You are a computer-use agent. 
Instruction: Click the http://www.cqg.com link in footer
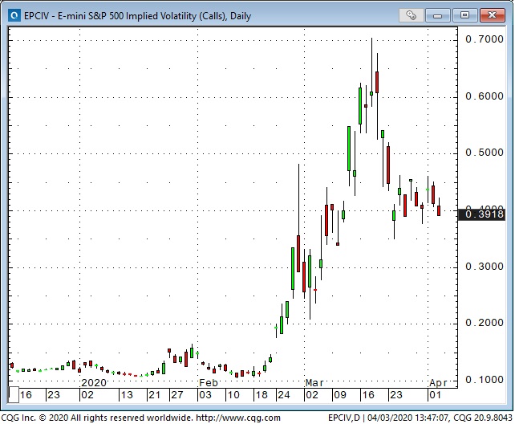tap(238, 418)
